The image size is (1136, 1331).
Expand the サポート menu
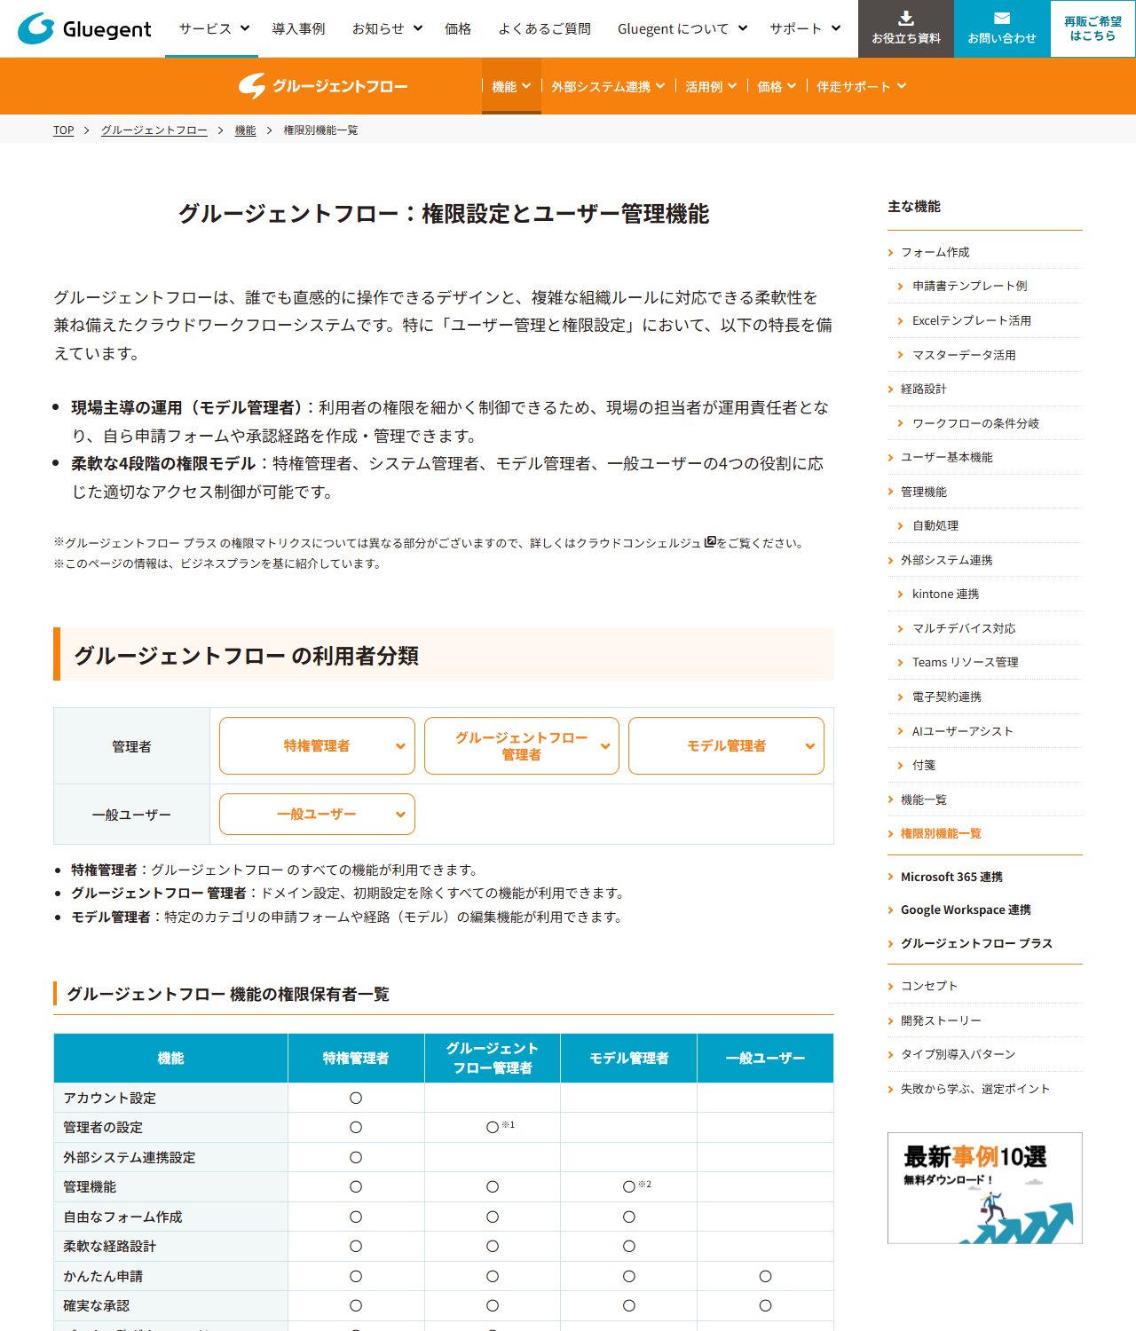click(x=805, y=28)
